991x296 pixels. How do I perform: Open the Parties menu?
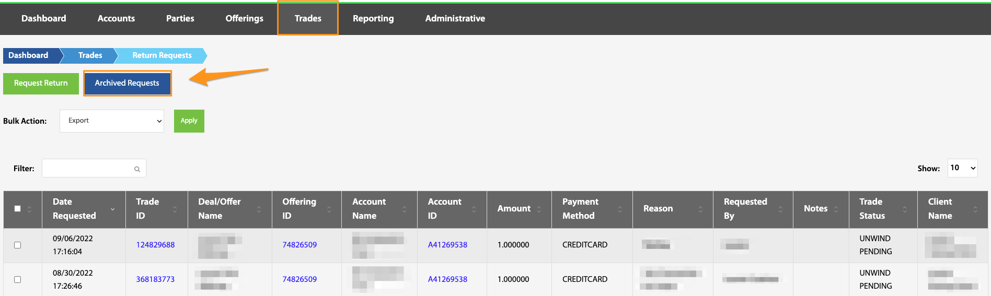(180, 18)
